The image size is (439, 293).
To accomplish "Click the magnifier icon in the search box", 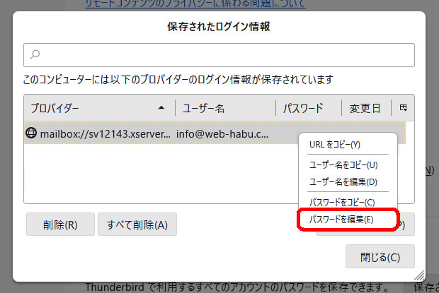I will pyautogui.click(x=35, y=54).
